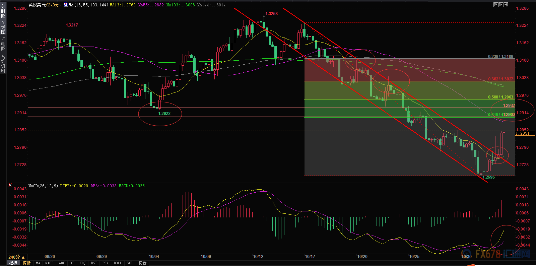
Task: Click the 1.2696 bottom price label
Action: click(x=488, y=177)
